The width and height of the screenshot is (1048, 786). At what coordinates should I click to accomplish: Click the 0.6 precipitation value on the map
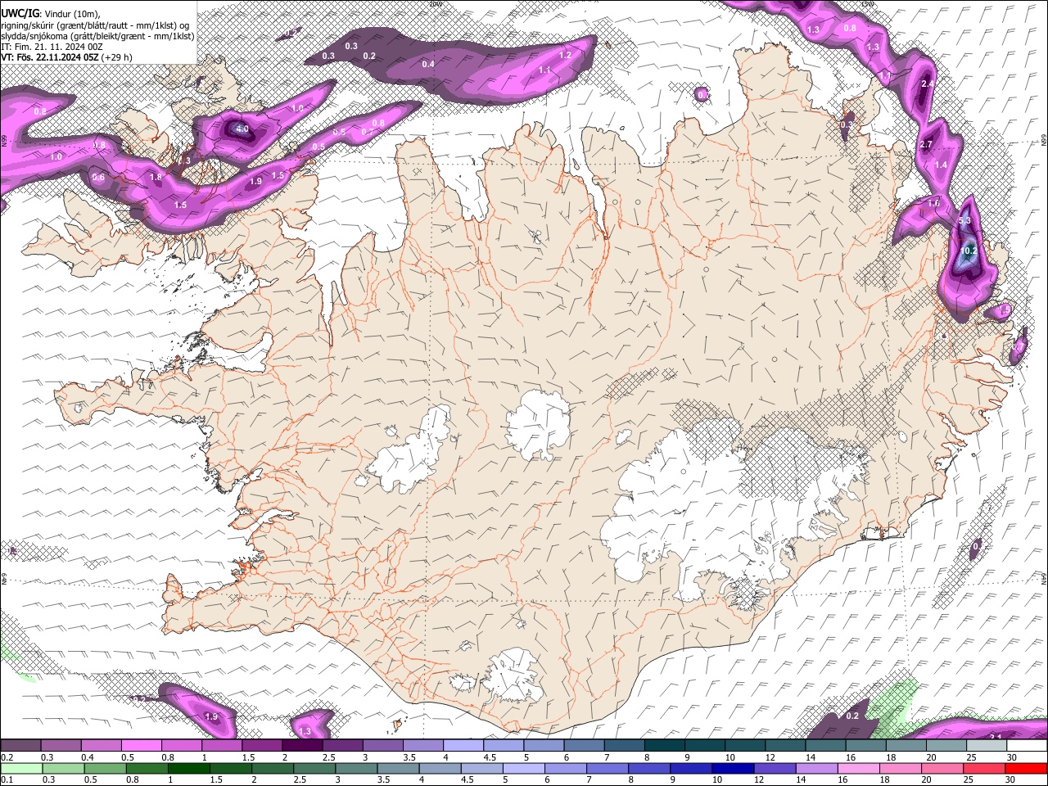click(x=98, y=177)
